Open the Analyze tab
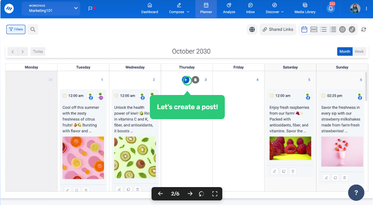Screen dimensions: 373x205 [229, 9]
